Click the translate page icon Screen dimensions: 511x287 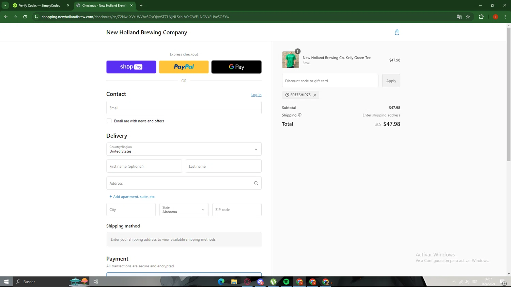click(459, 17)
